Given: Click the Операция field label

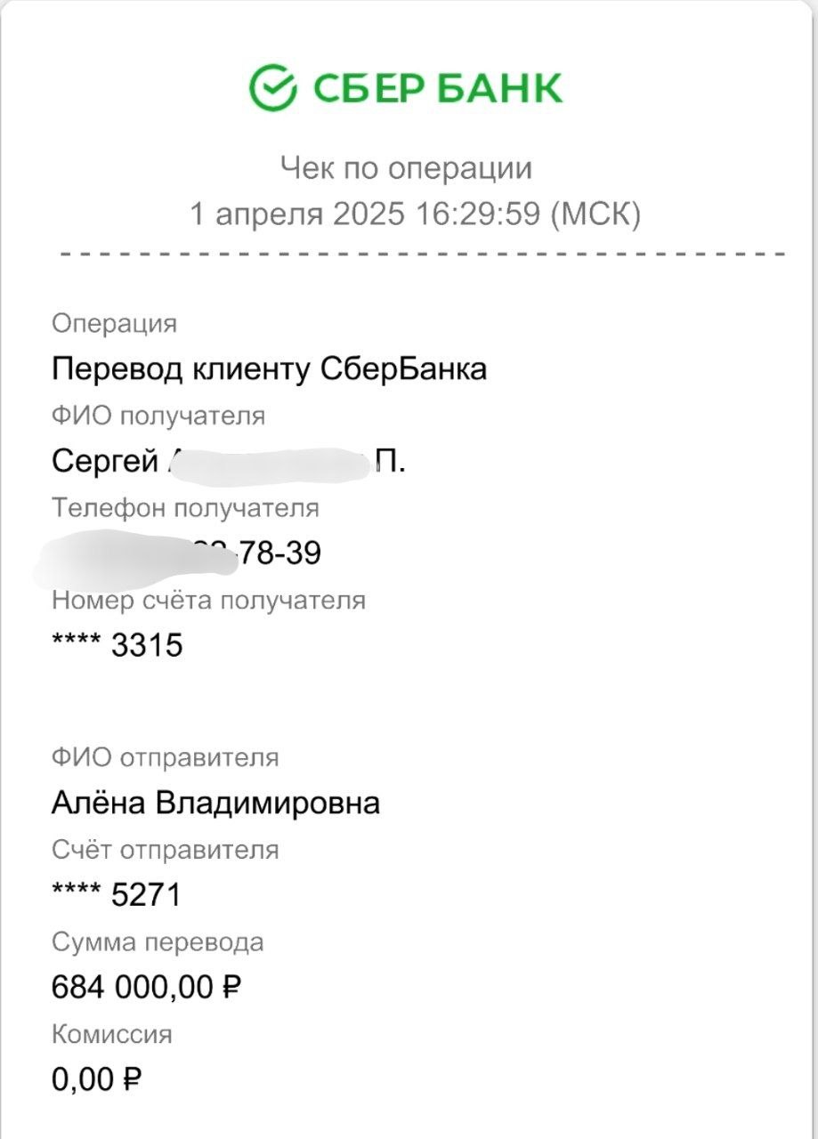Looking at the screenshot, I should (114, 323).
